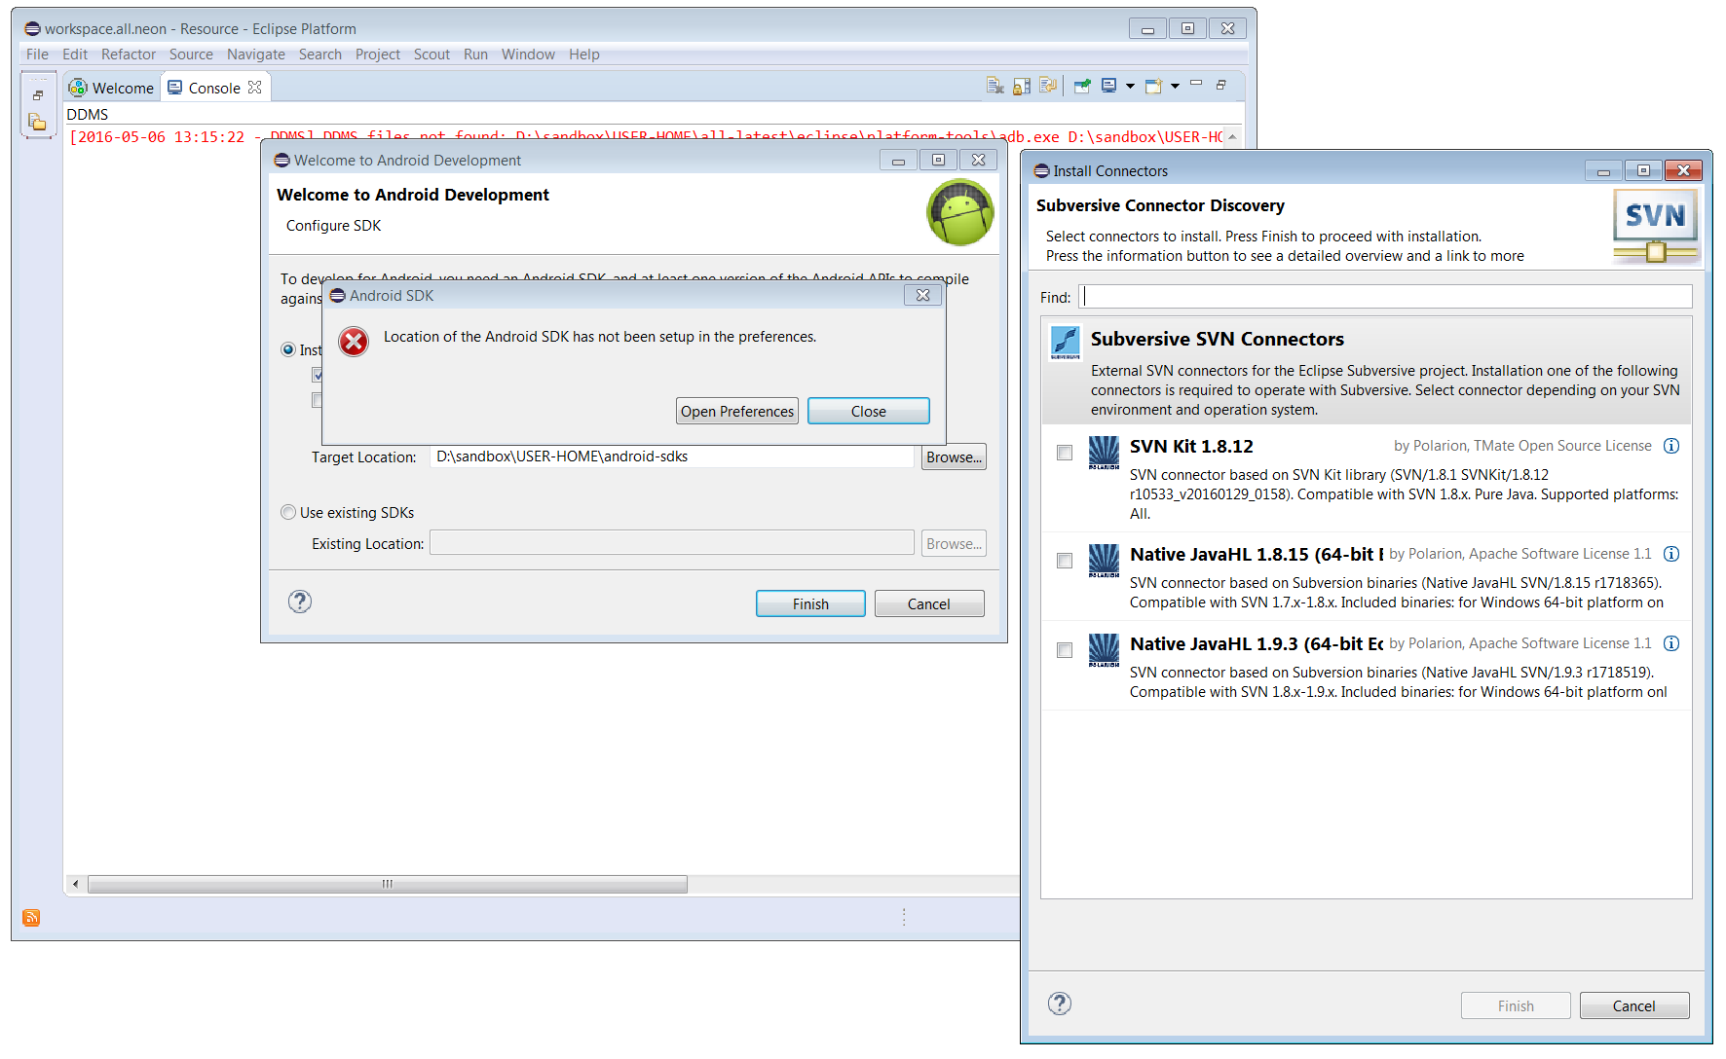1726x1059 pixels.
Task: Select the Use existing SDKs radio option
Action: (x=288, y=512)
